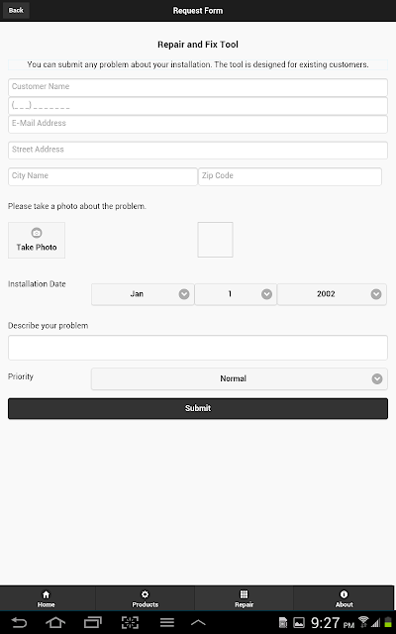Image resolution: width=396 pixels, height=634 pixels.
Task: Tap the Android back arrow icon
Action: (19, 623)
